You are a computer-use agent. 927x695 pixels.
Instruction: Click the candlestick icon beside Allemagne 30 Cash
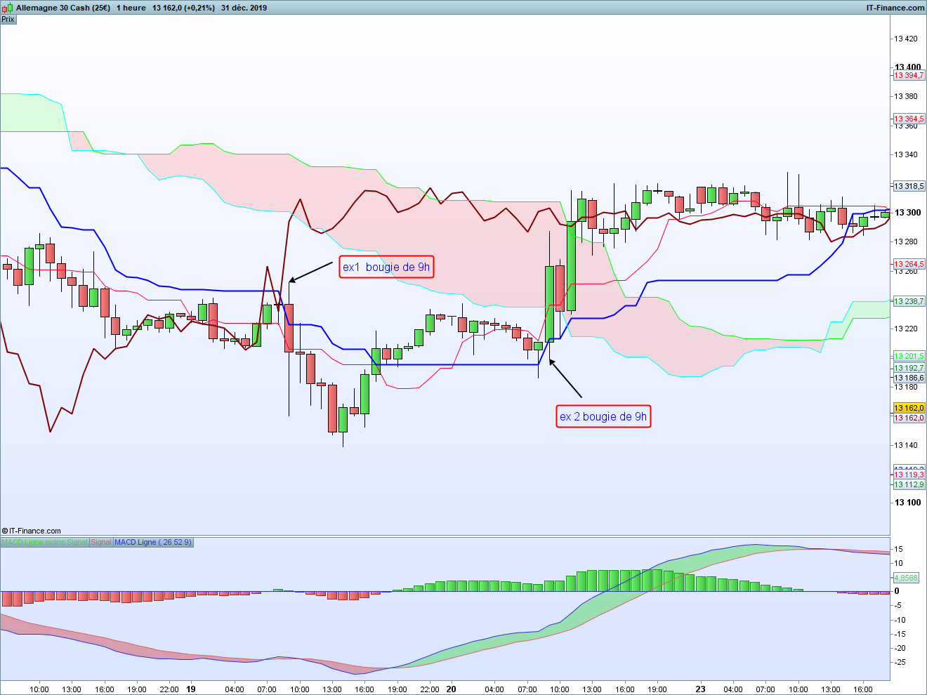8,8
